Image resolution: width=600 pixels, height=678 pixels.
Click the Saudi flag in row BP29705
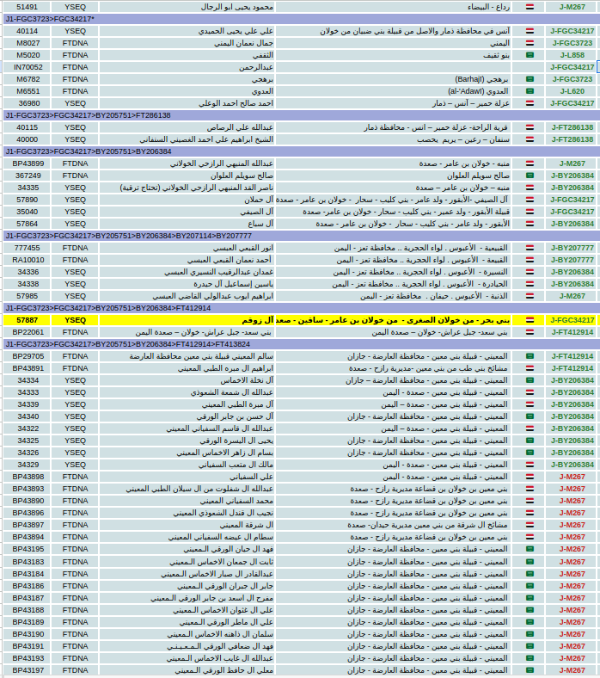coord(530,356)
